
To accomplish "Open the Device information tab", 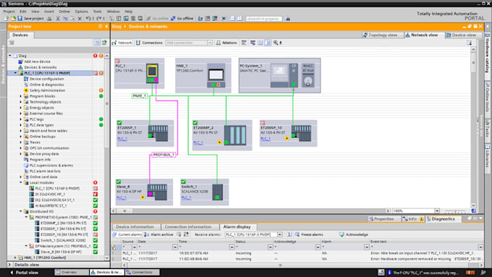I will (x=135, y=227).
